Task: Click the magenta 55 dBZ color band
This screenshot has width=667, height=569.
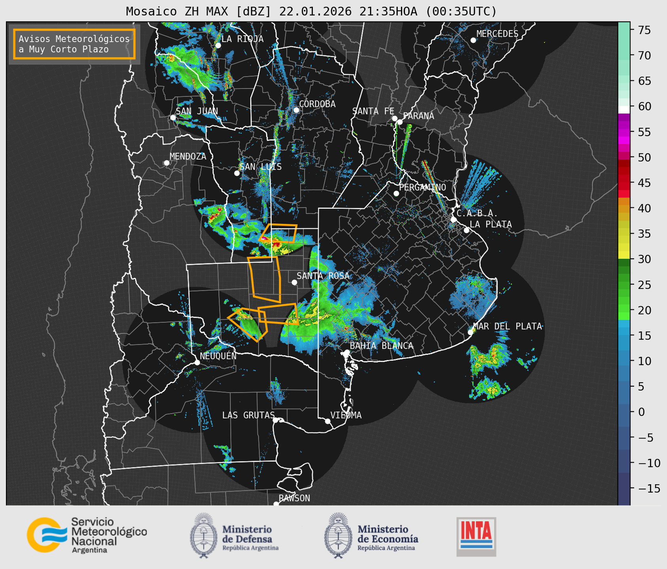Action: point(624,132)
